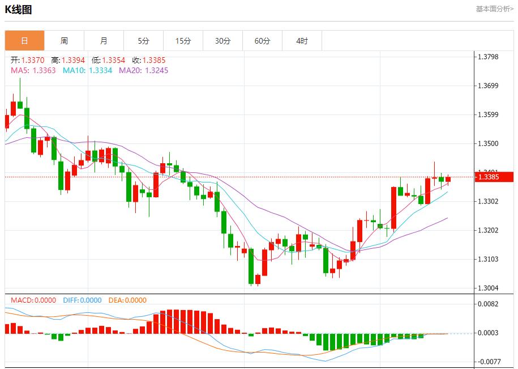Show the 60分 interval chart
This screenshot has width=518, height=369.
pyautogui.click(x=262, y=41)
